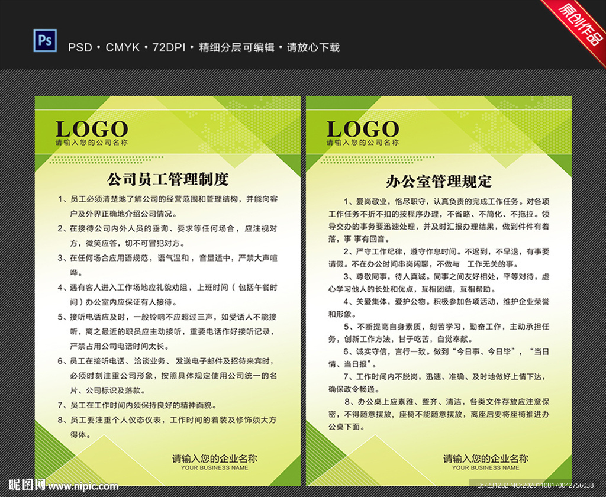This screenshot has width=606, height=497.
Task: Click left rule 3 starting 在任何场合应用语规范
Action: click(x=167, y=265)
